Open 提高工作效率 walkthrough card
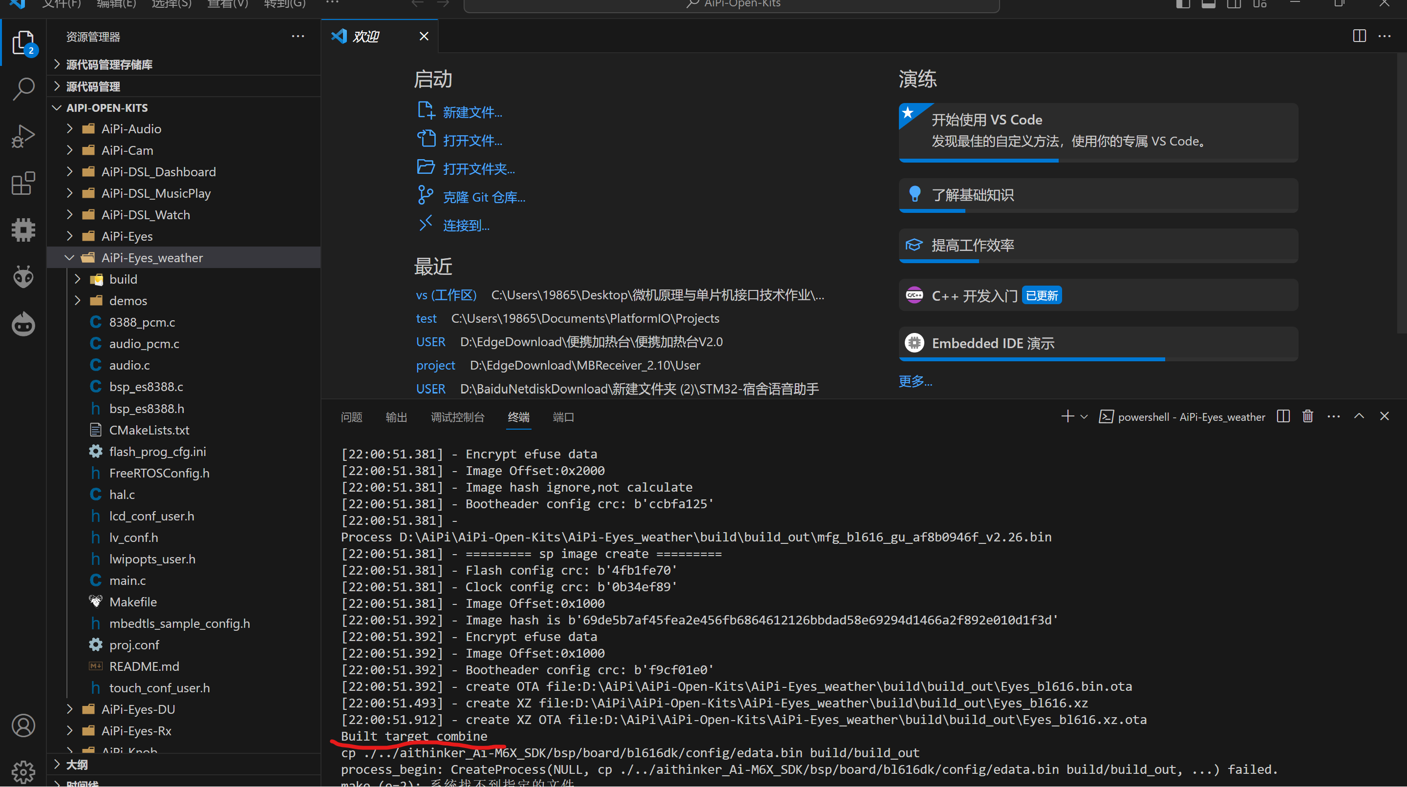 coord(1098,246)
